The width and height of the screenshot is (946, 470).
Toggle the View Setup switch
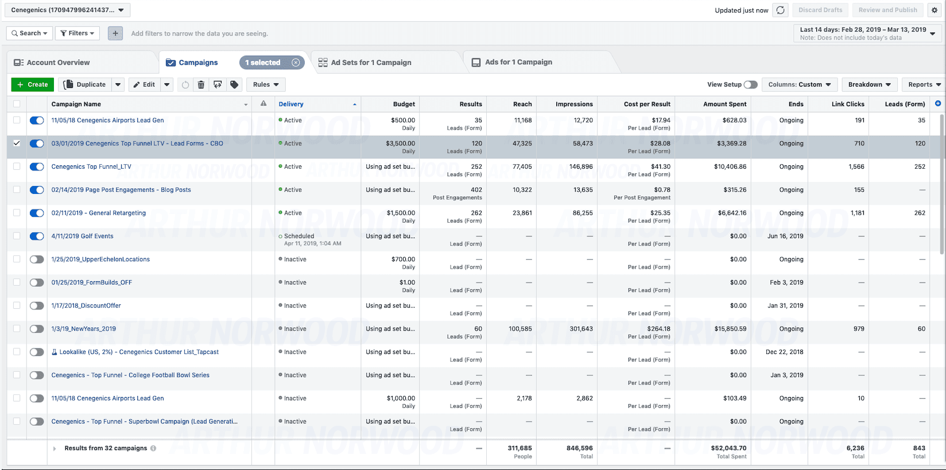[x=750, y=84]
